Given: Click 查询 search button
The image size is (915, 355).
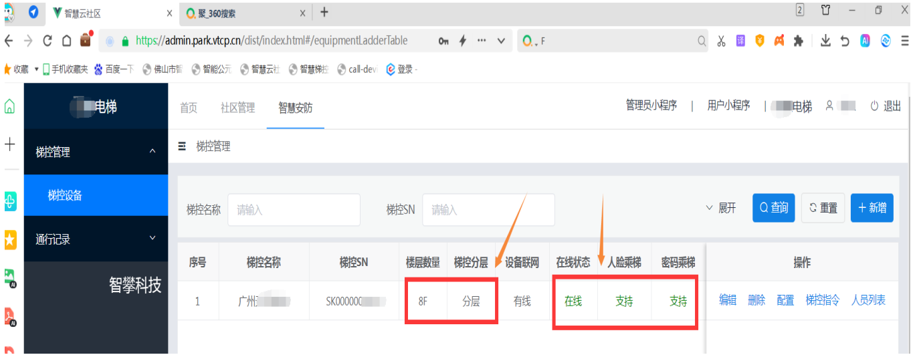Looking at the screenshot, I should click(774, 208).
